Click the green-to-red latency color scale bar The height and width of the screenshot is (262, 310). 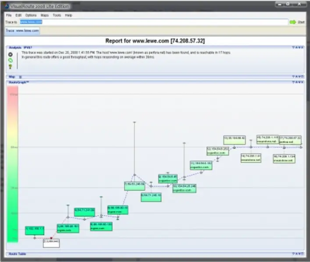13,164
